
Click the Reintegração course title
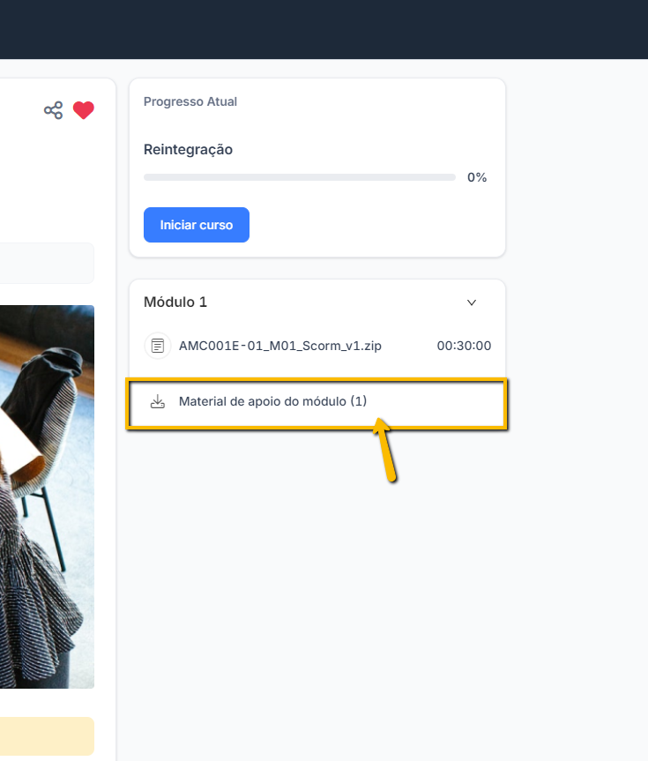pyautogui.click(x=188, y=150)
